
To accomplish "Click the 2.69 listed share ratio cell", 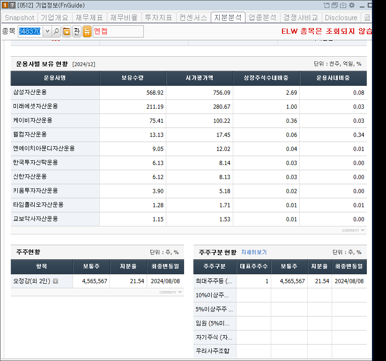I will 291,93.
